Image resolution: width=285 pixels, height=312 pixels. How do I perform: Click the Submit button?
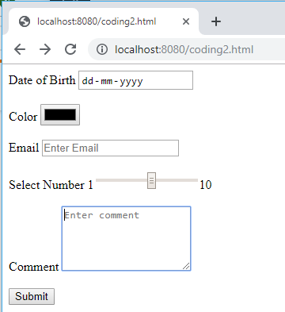click(x=32, y=296)
